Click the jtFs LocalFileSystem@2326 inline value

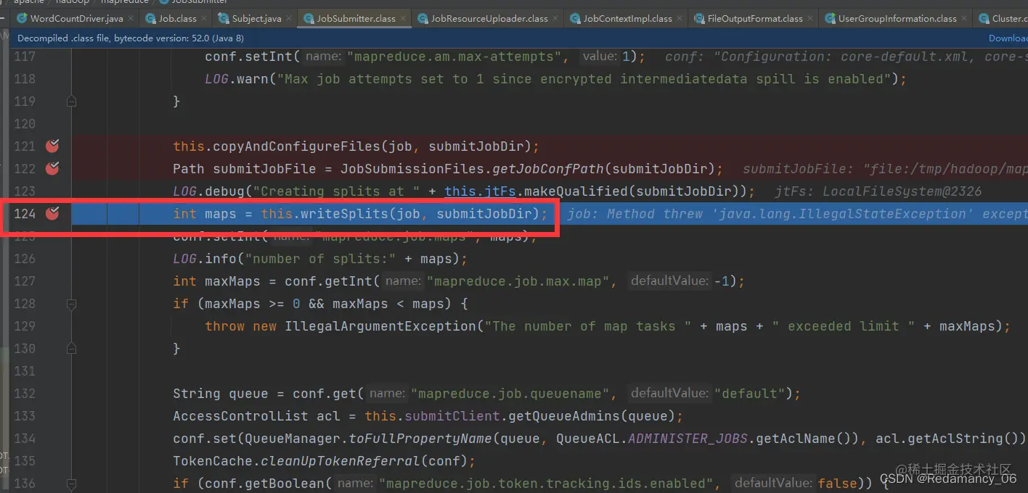point(878,191)
